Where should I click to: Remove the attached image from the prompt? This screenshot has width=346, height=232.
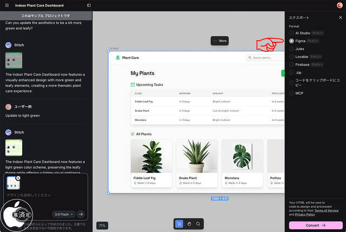(18, 178)
